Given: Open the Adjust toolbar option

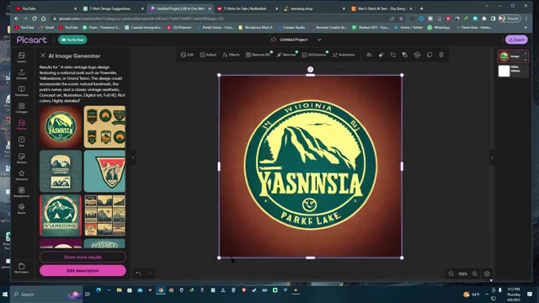Looking at the screenshot, I should [208, 55].
